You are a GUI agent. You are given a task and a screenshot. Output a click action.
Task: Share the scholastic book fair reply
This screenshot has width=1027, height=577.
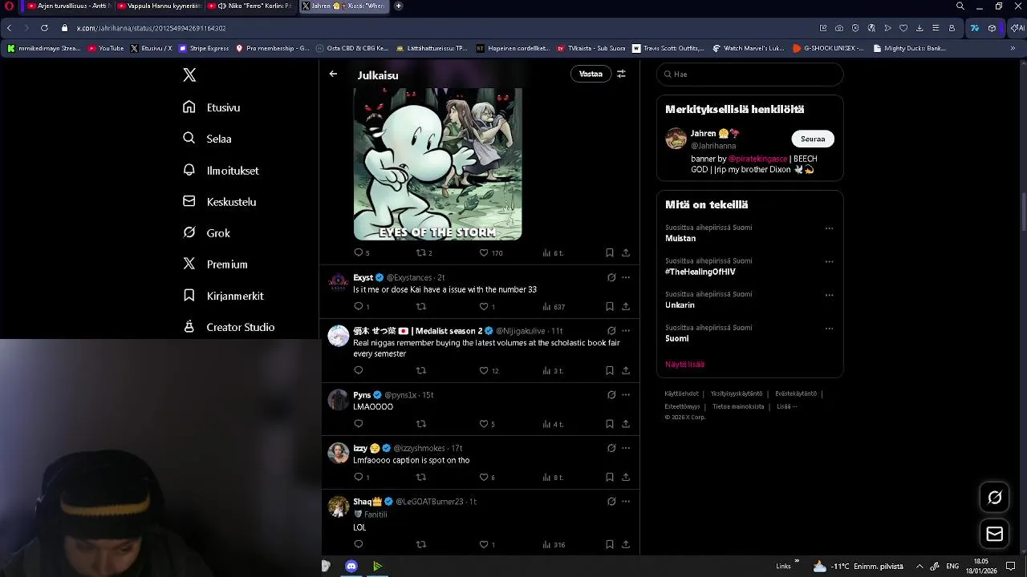click(626, 370)
